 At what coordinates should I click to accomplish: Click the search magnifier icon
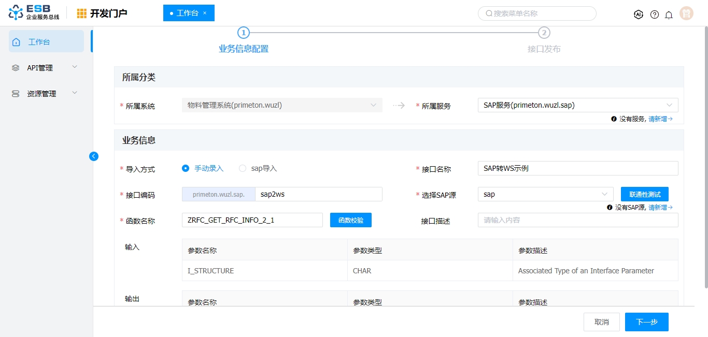pyautogui.click(x=488, y=13)
